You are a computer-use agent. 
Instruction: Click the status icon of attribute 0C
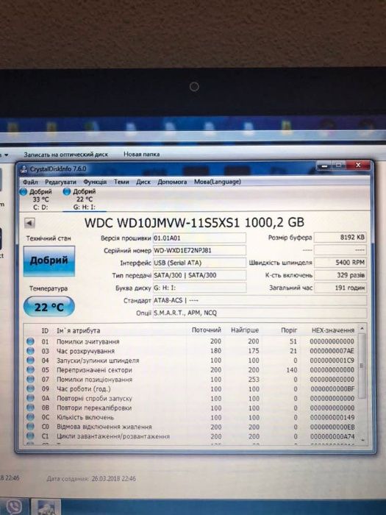pos(30,417)
